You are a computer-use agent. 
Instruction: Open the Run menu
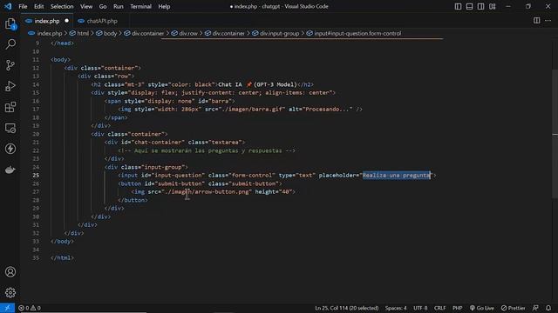tap(119, 6)
